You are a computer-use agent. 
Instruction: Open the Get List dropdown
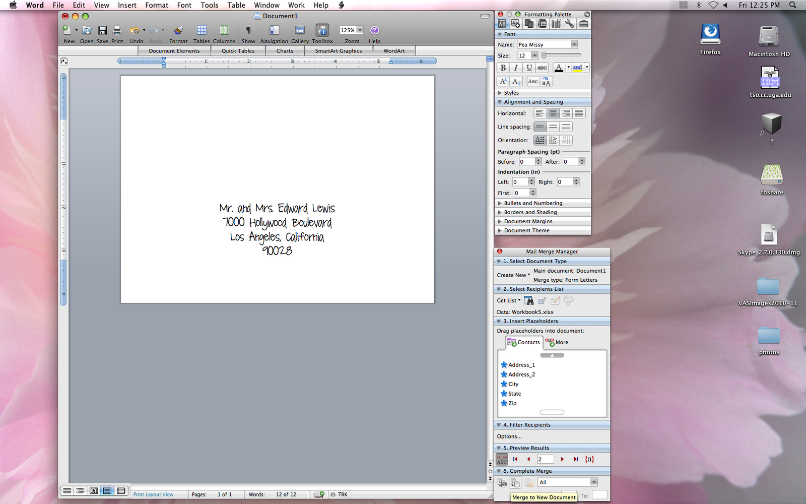coord(508,300)
